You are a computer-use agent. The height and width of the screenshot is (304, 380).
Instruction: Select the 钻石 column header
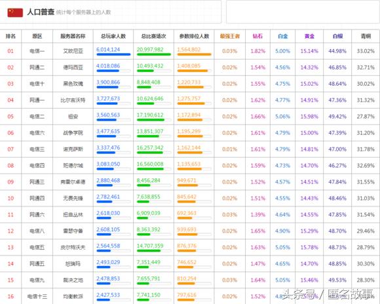pyautogui.click(x=257, y=37)
